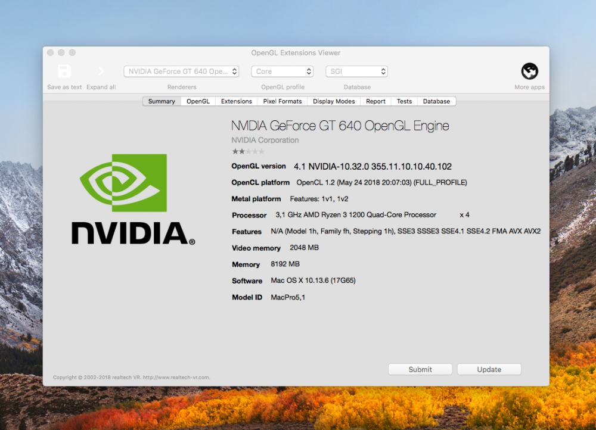The width and height of the screenshot is (596, 430).
Task: Click the red close window button
Action: click(50, 52)
